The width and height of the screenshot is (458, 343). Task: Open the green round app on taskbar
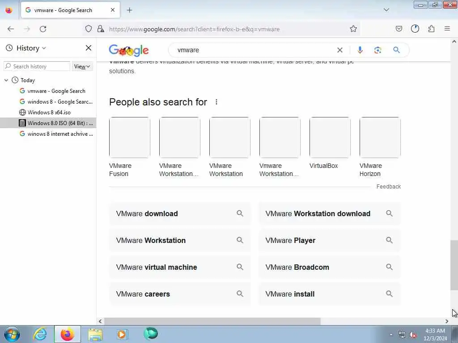coord(151,334)
